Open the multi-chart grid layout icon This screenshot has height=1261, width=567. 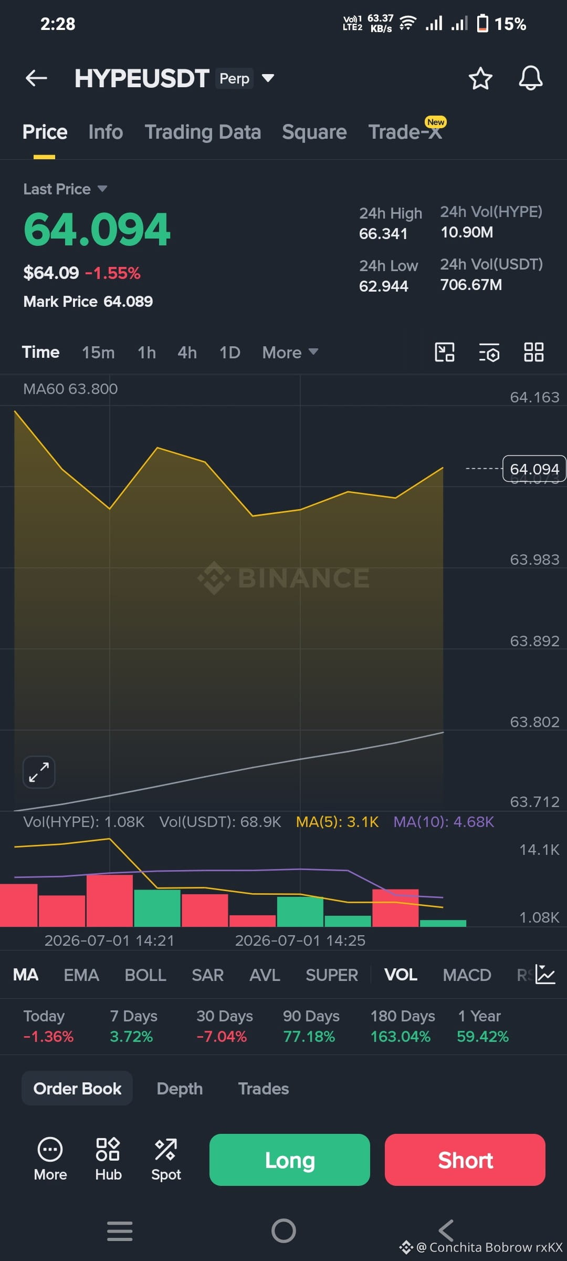tap(534, 352)
